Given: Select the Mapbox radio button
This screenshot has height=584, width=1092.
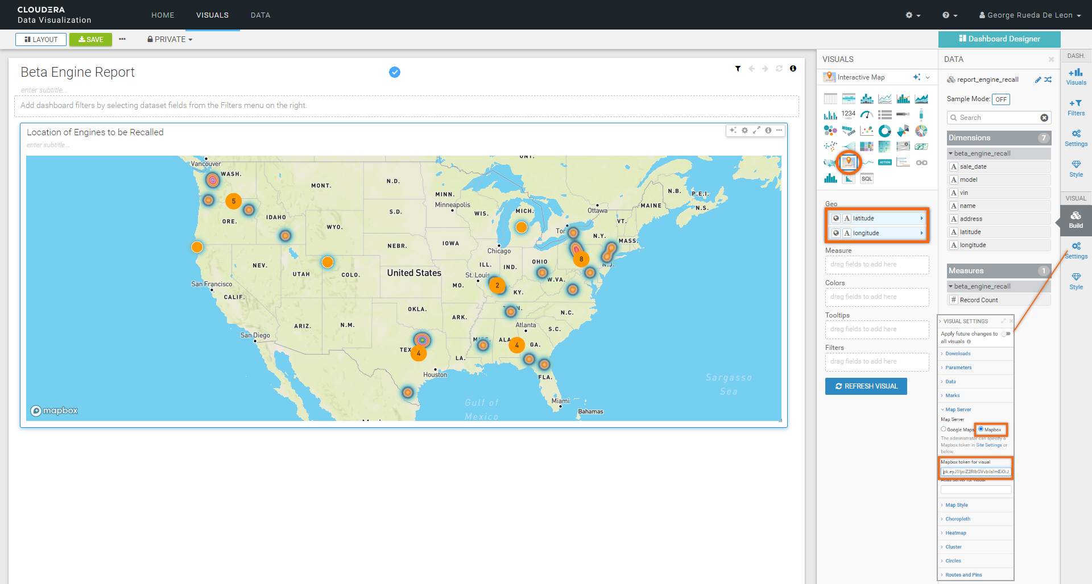Looking at the screenshot, I should 981,429.
